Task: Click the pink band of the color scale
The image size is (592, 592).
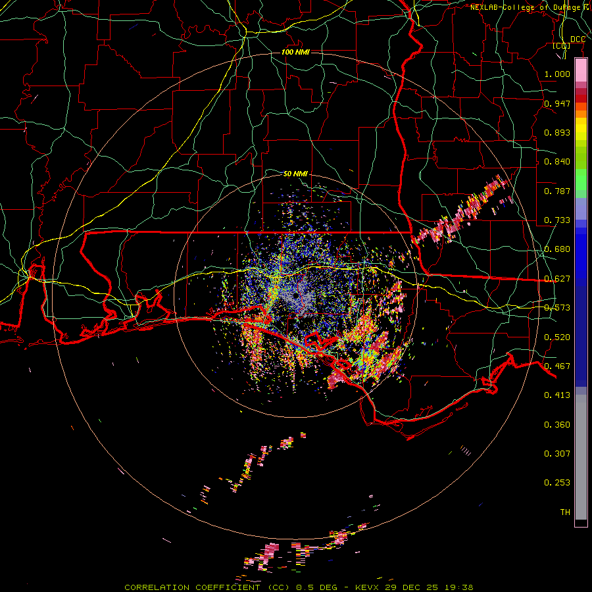Action: click(581, 70)
